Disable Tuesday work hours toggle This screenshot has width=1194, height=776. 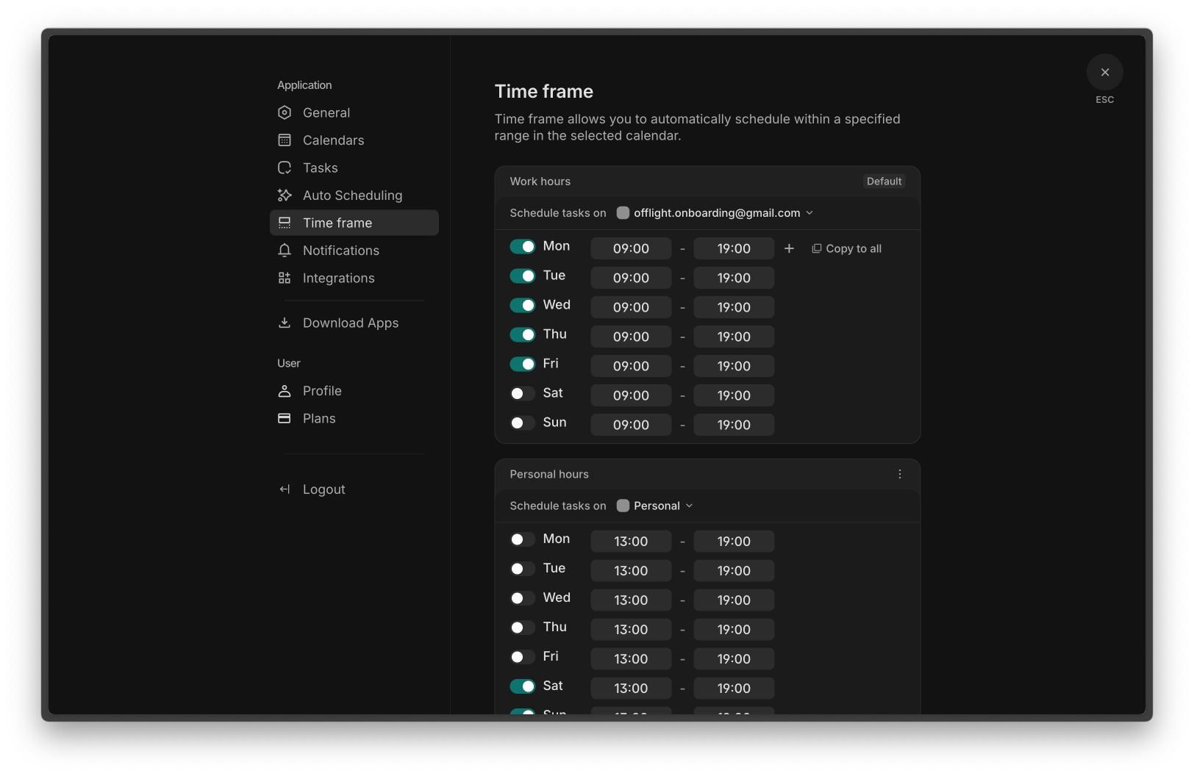(523, 276)
